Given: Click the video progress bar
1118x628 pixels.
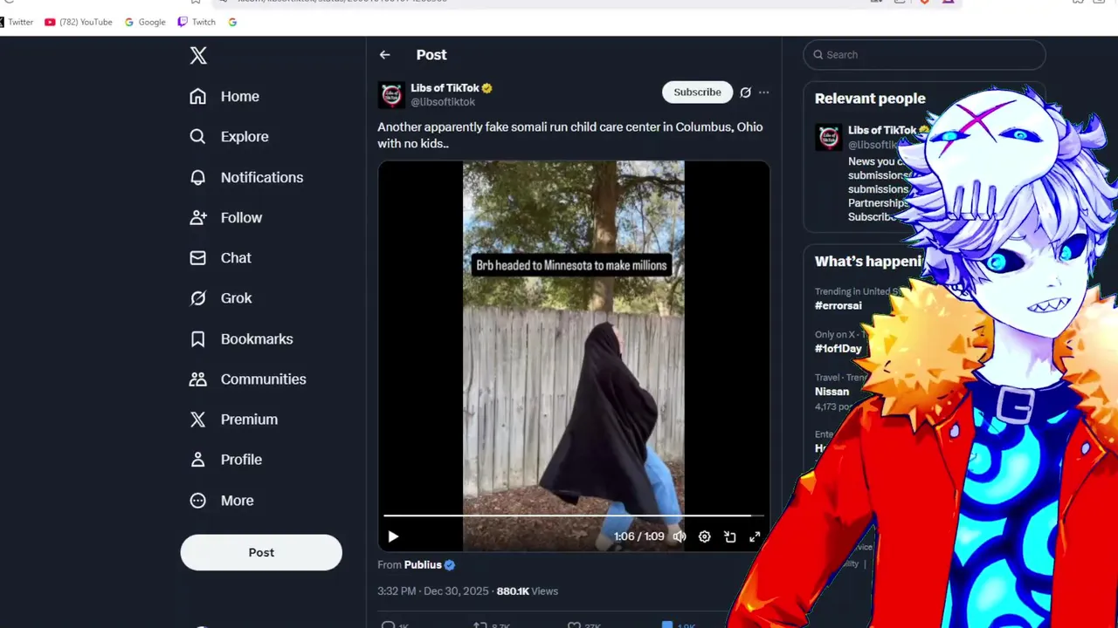Looking at the screenshot, I should click(574, 516).
